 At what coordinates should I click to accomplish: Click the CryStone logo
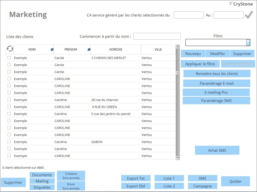tap(241, 4)
